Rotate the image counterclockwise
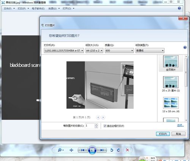Screen dimensions: 190x161 tap(112, 150)
